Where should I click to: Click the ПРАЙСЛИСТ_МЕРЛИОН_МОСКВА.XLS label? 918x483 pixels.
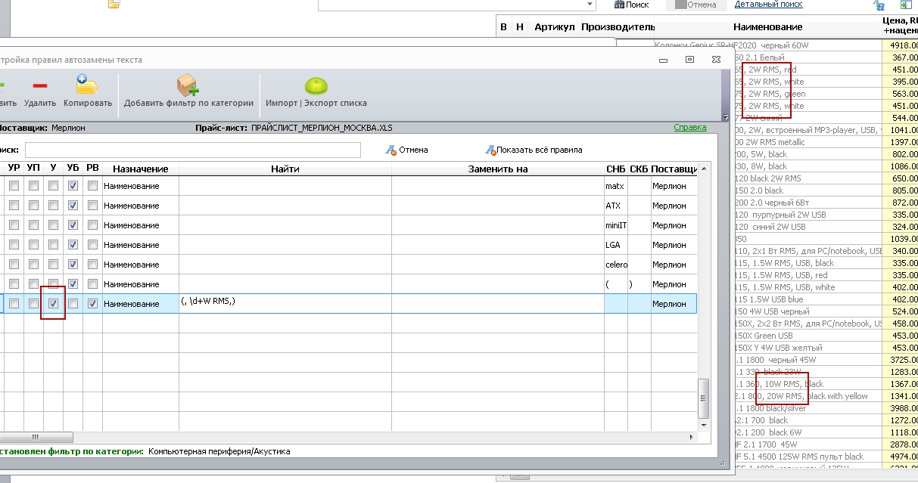(x=322, y=128)
